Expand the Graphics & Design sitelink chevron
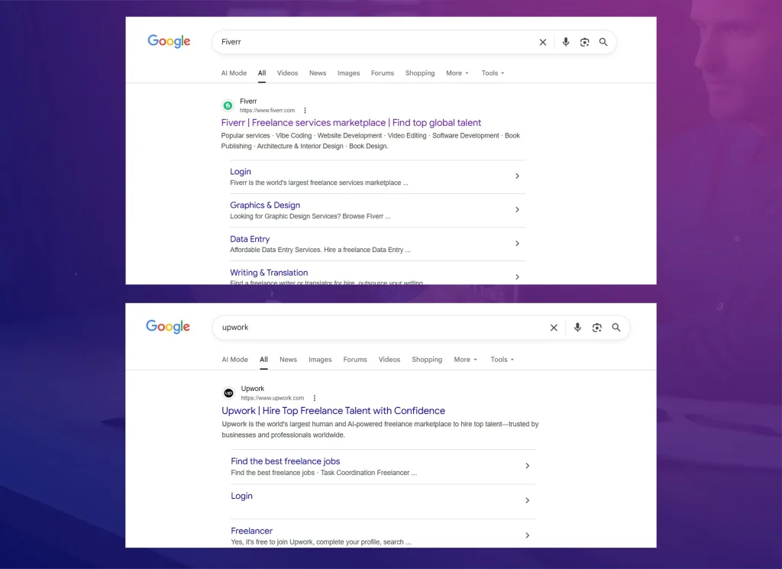The width and height of the screenshot is (782, 569). pos(517,209)
